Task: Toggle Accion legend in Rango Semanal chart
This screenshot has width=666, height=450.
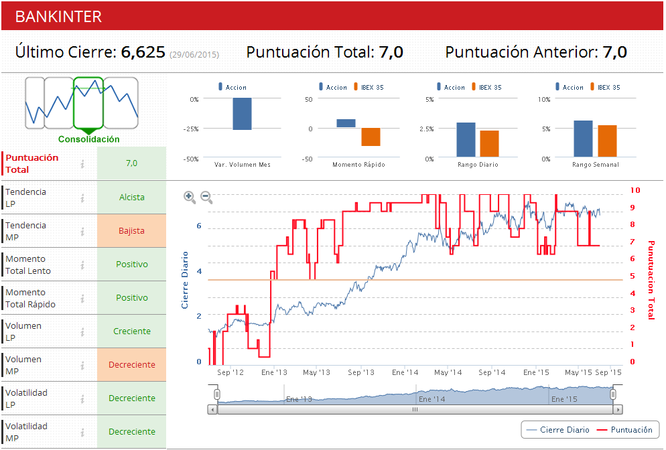Action: point(570,87)
